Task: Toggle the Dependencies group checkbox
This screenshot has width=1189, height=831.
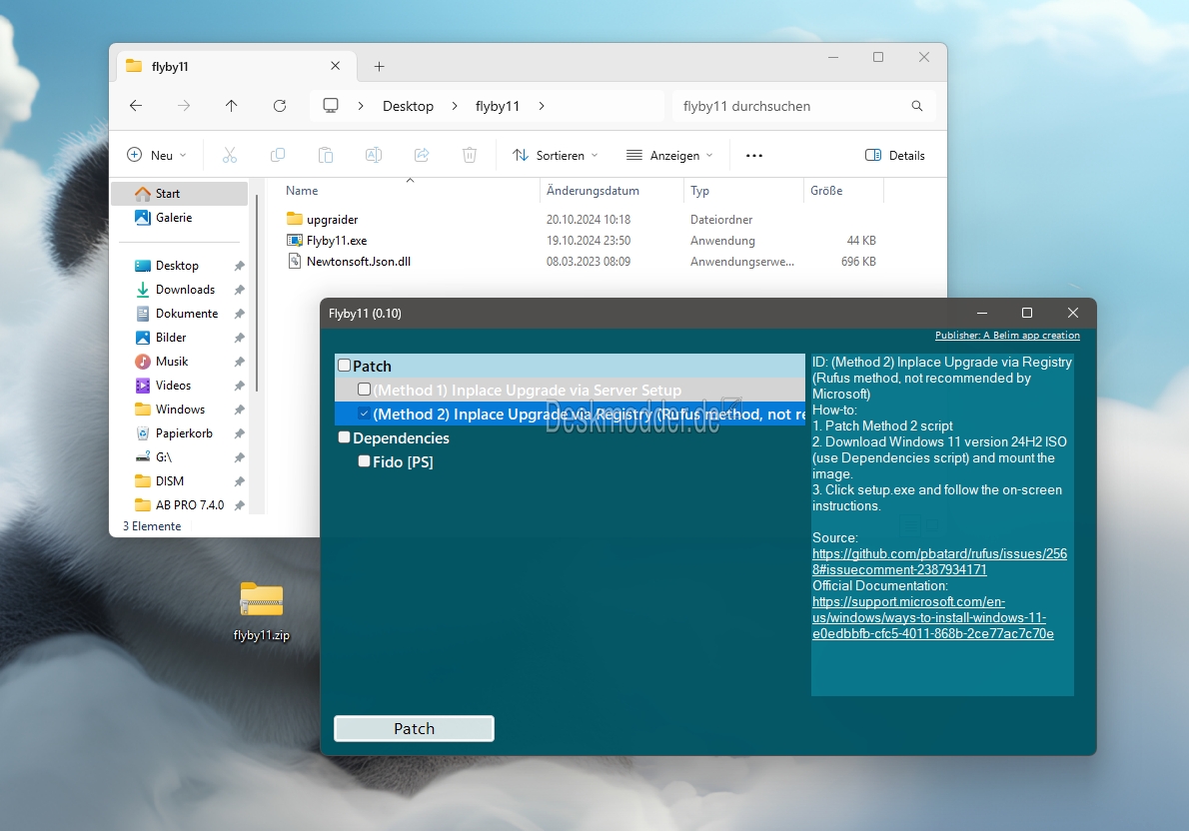Action: point(345,437)
